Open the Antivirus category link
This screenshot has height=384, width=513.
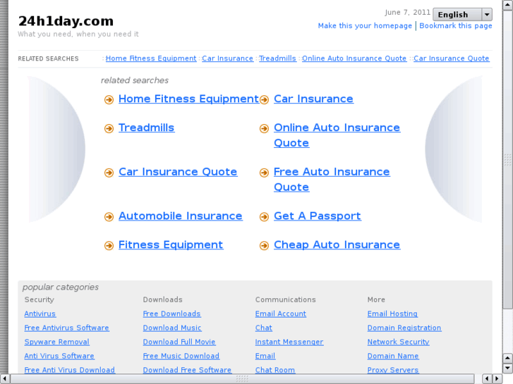click(x=40, y=314)
